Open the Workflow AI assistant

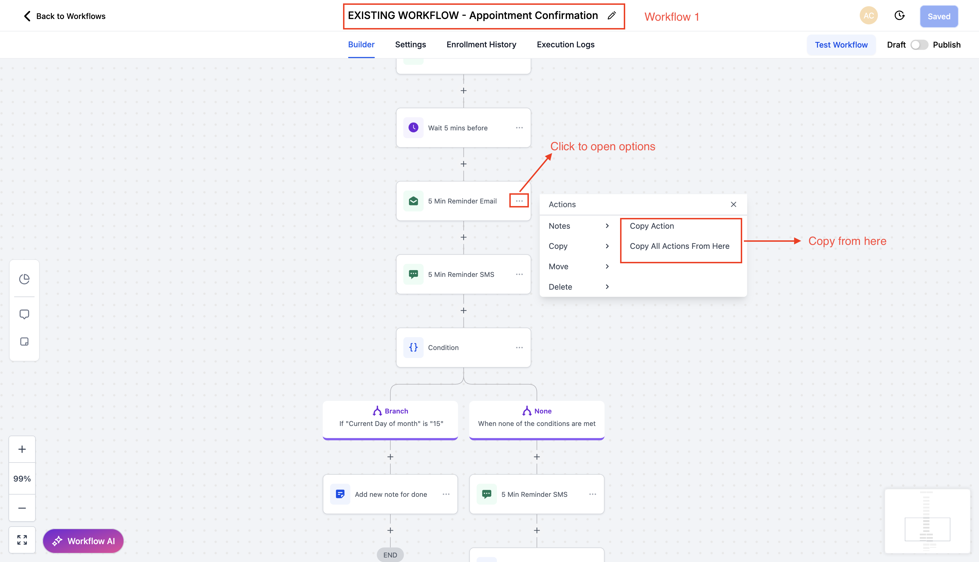coord(82,541)
